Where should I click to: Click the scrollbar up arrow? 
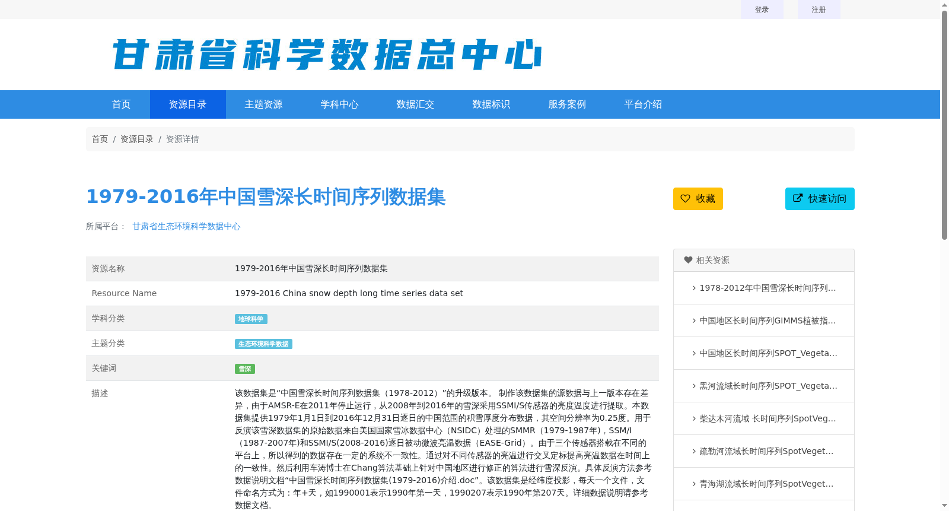pos(944,5)
